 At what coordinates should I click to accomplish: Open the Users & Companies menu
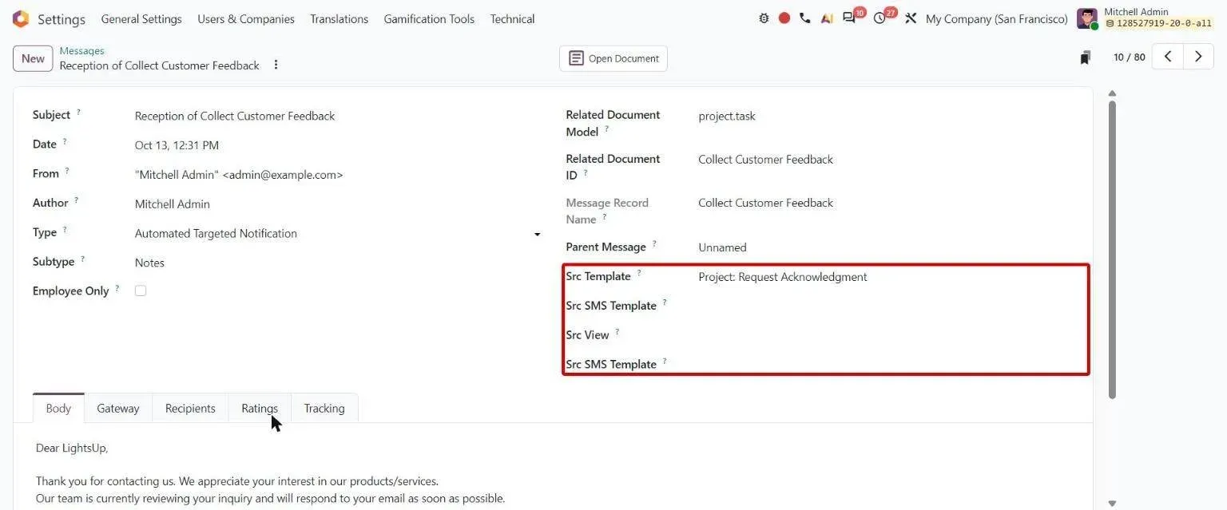246,18
